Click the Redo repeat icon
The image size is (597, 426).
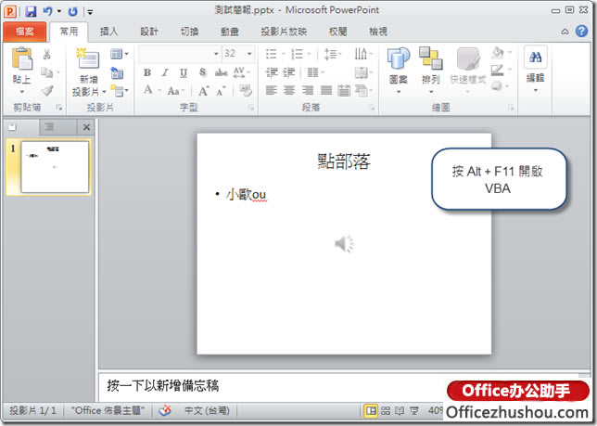72,11
